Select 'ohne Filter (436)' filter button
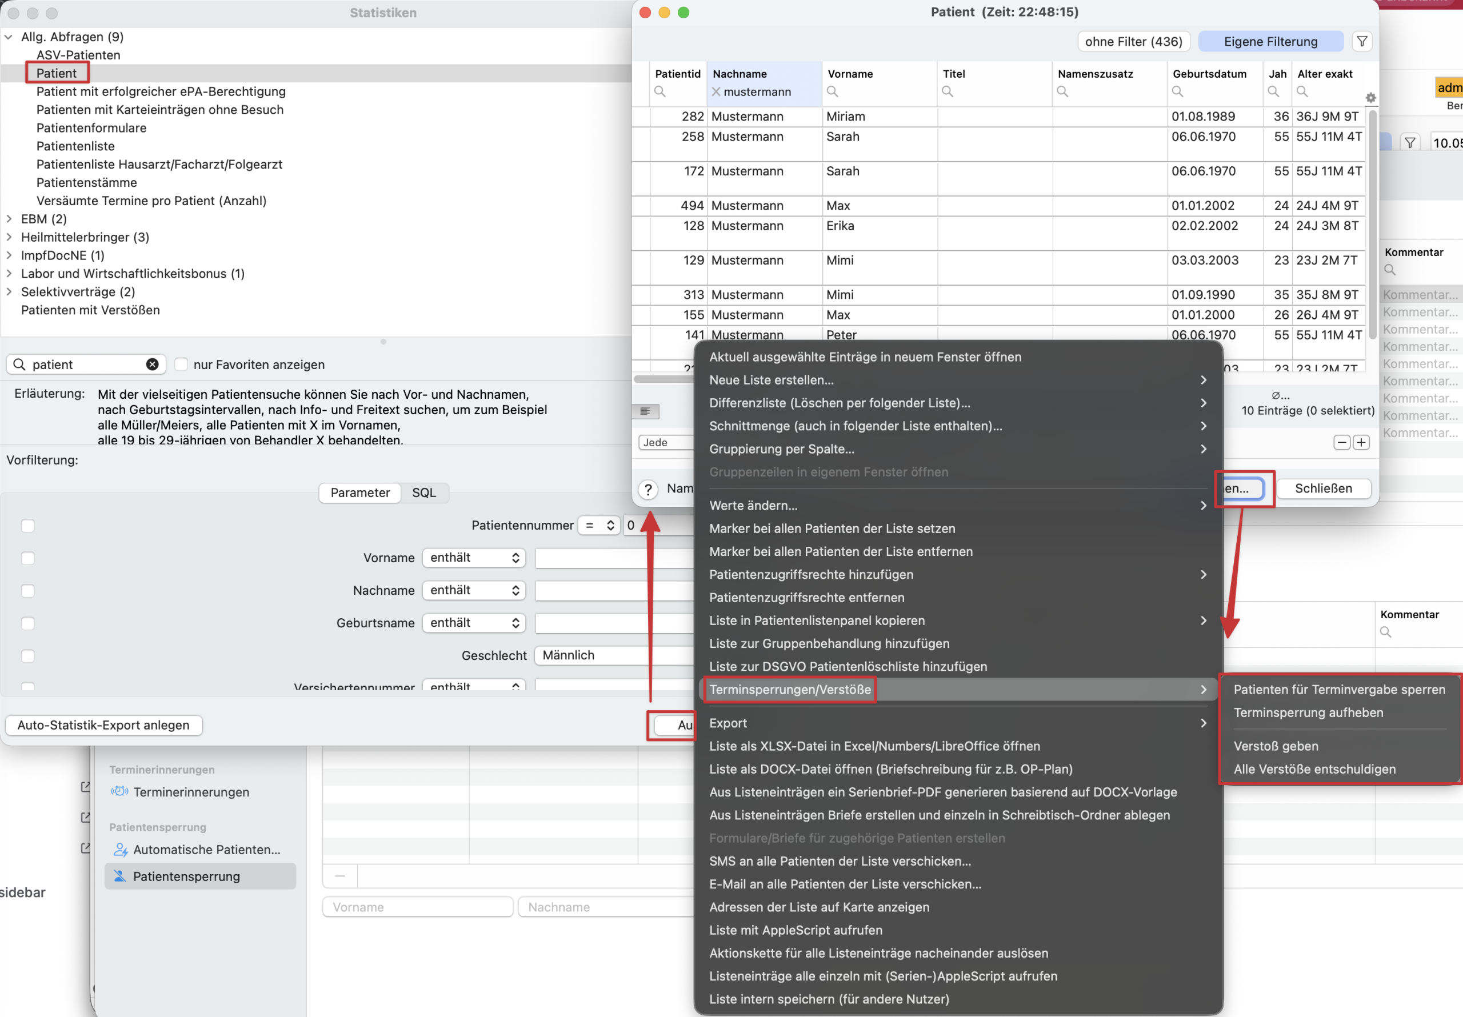 1134,41
